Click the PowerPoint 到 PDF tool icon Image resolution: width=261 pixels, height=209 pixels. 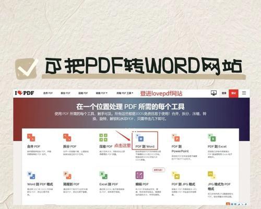pos(67,175)
